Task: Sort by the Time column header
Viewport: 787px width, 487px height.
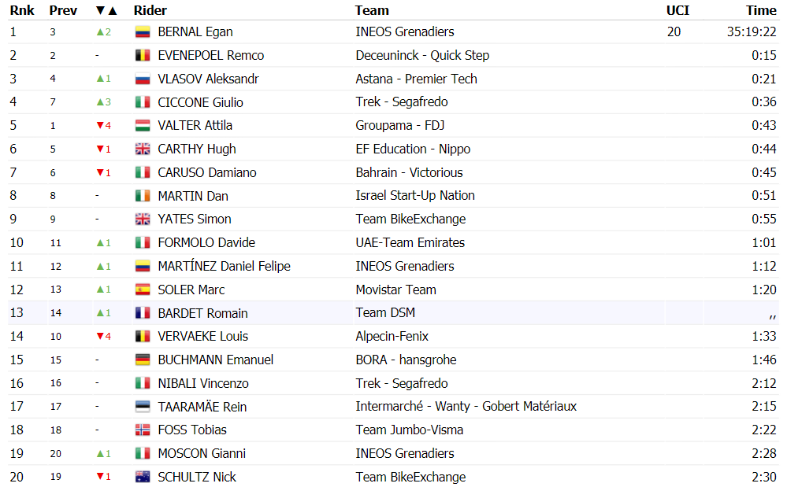Action: tap(761, 10)
